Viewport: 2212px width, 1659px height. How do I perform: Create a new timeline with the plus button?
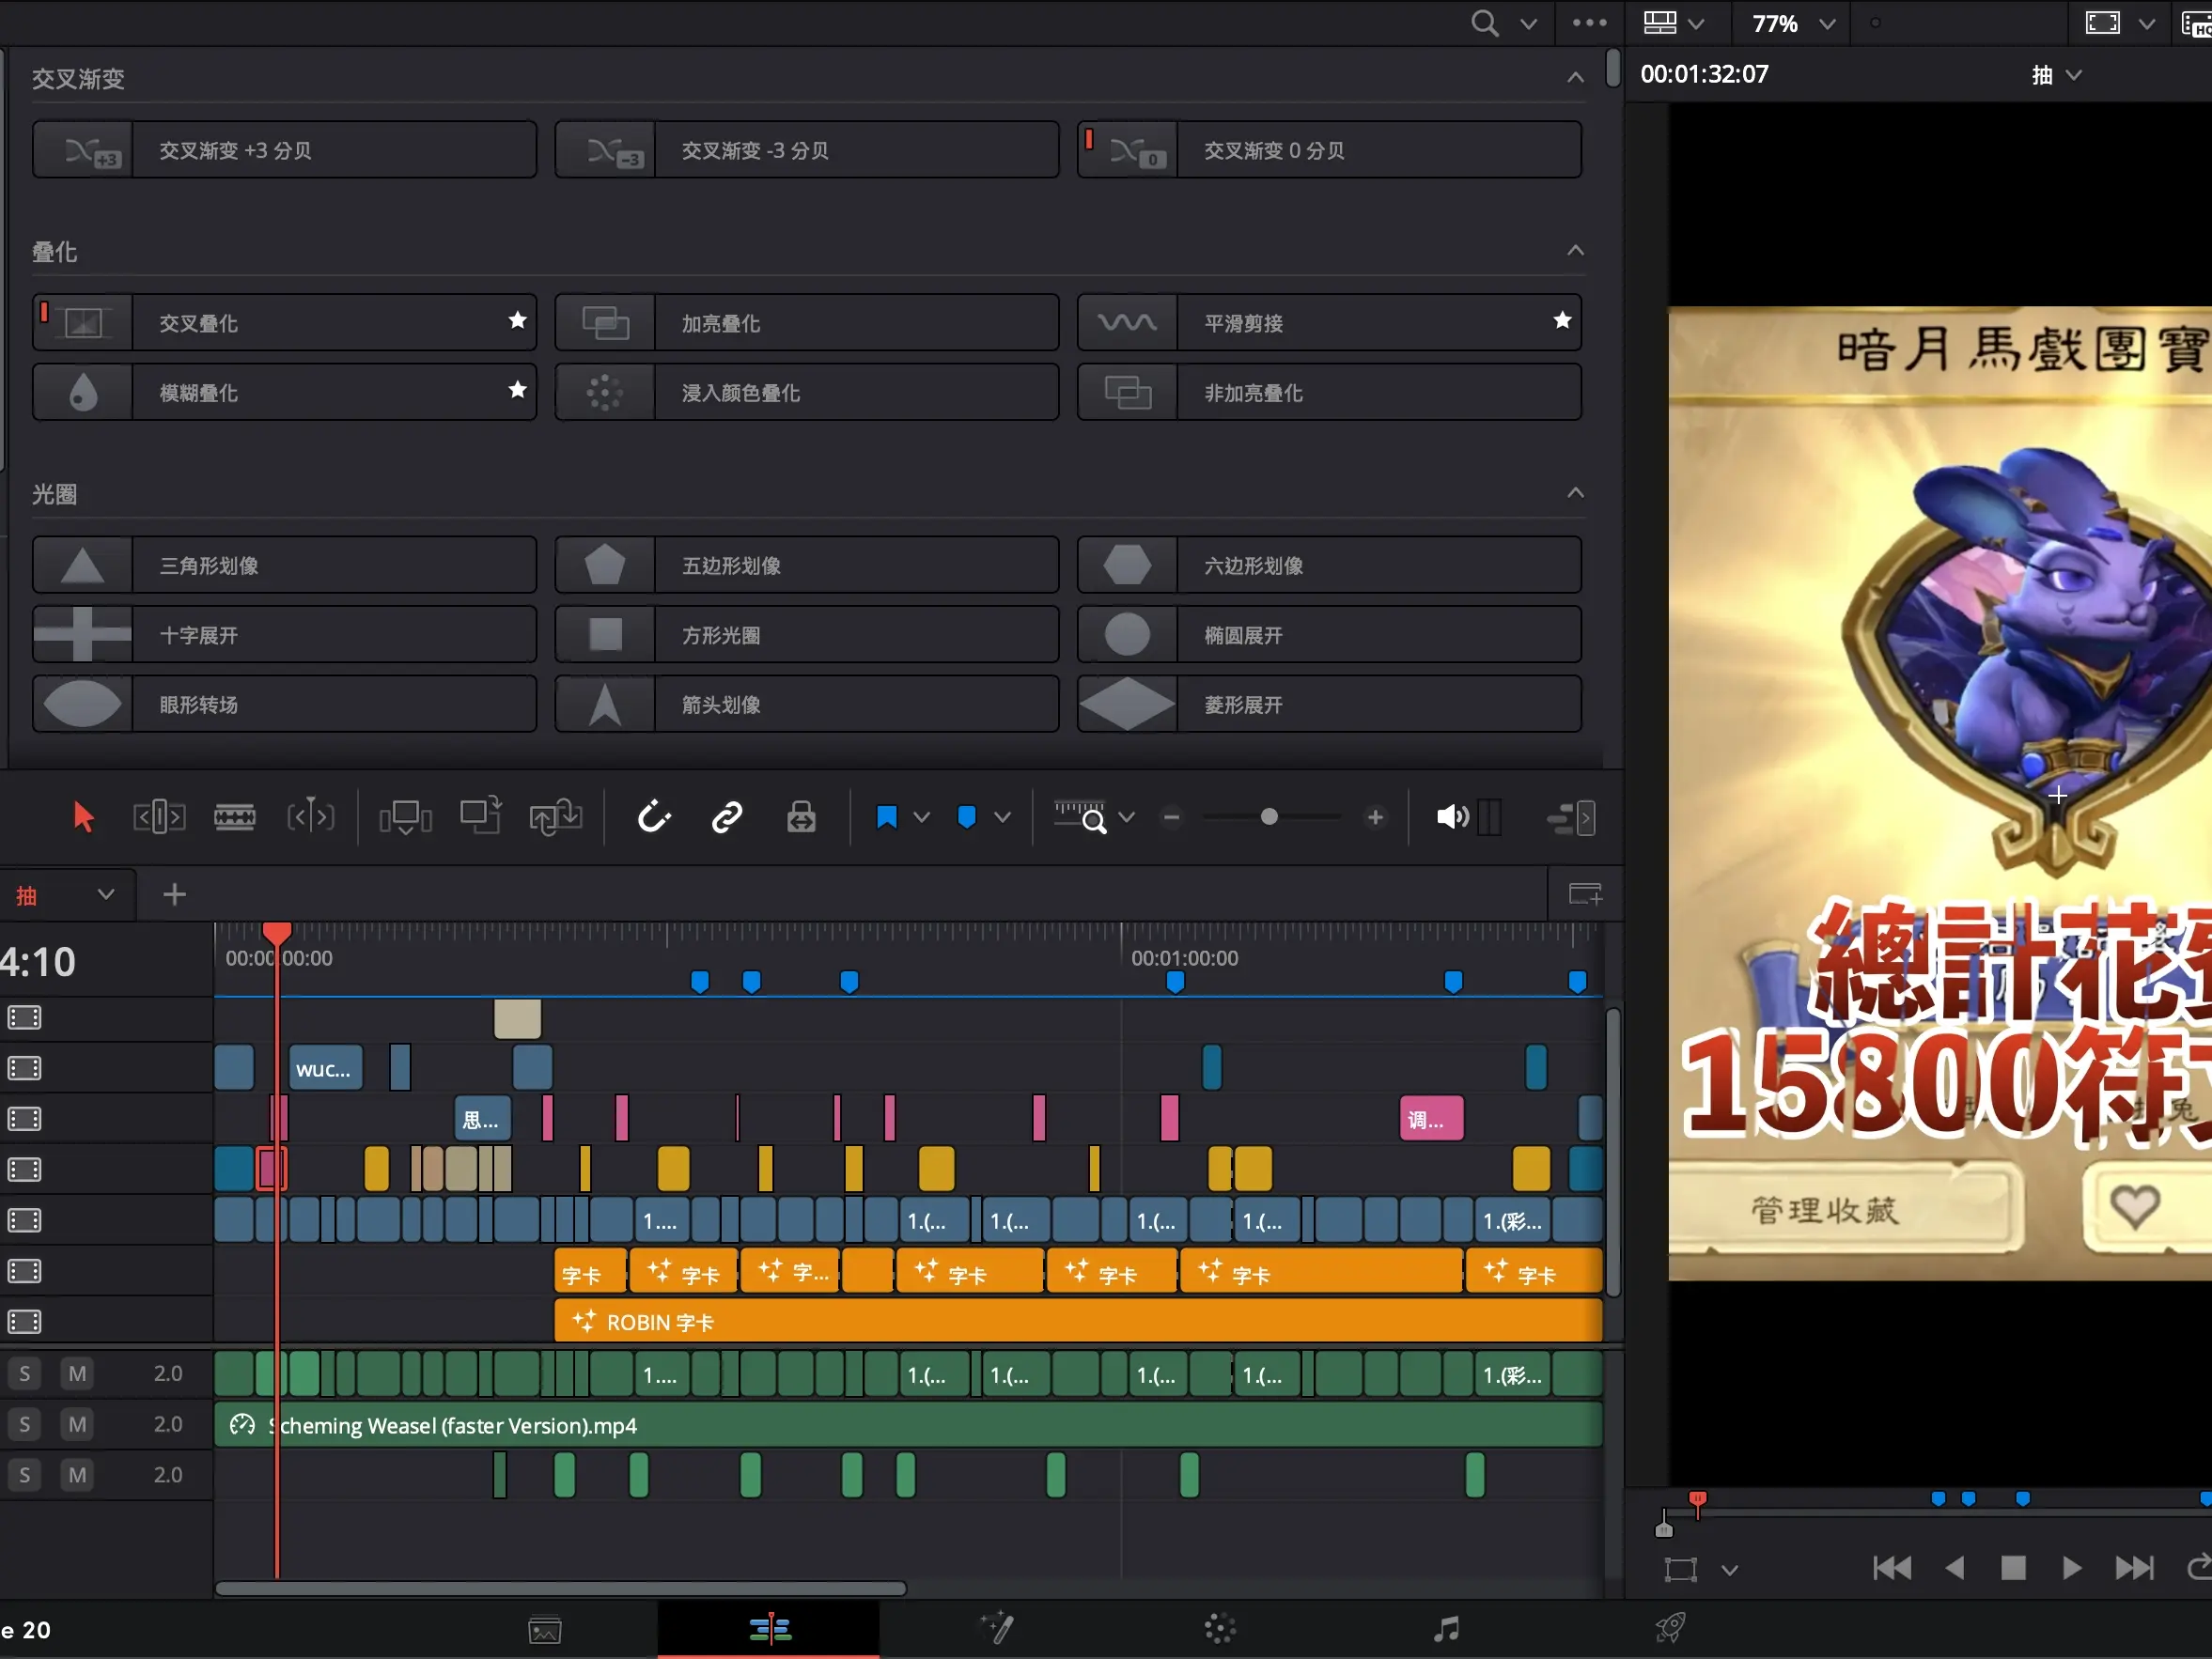(173, 894)
